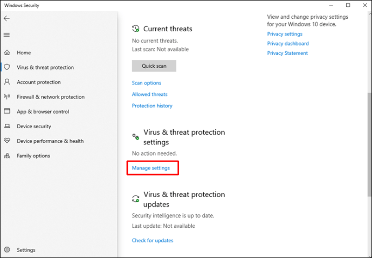The width and height of the screenshot is (372, 258).
Task: Click the Account protection person icon
Action: point(7,82)
